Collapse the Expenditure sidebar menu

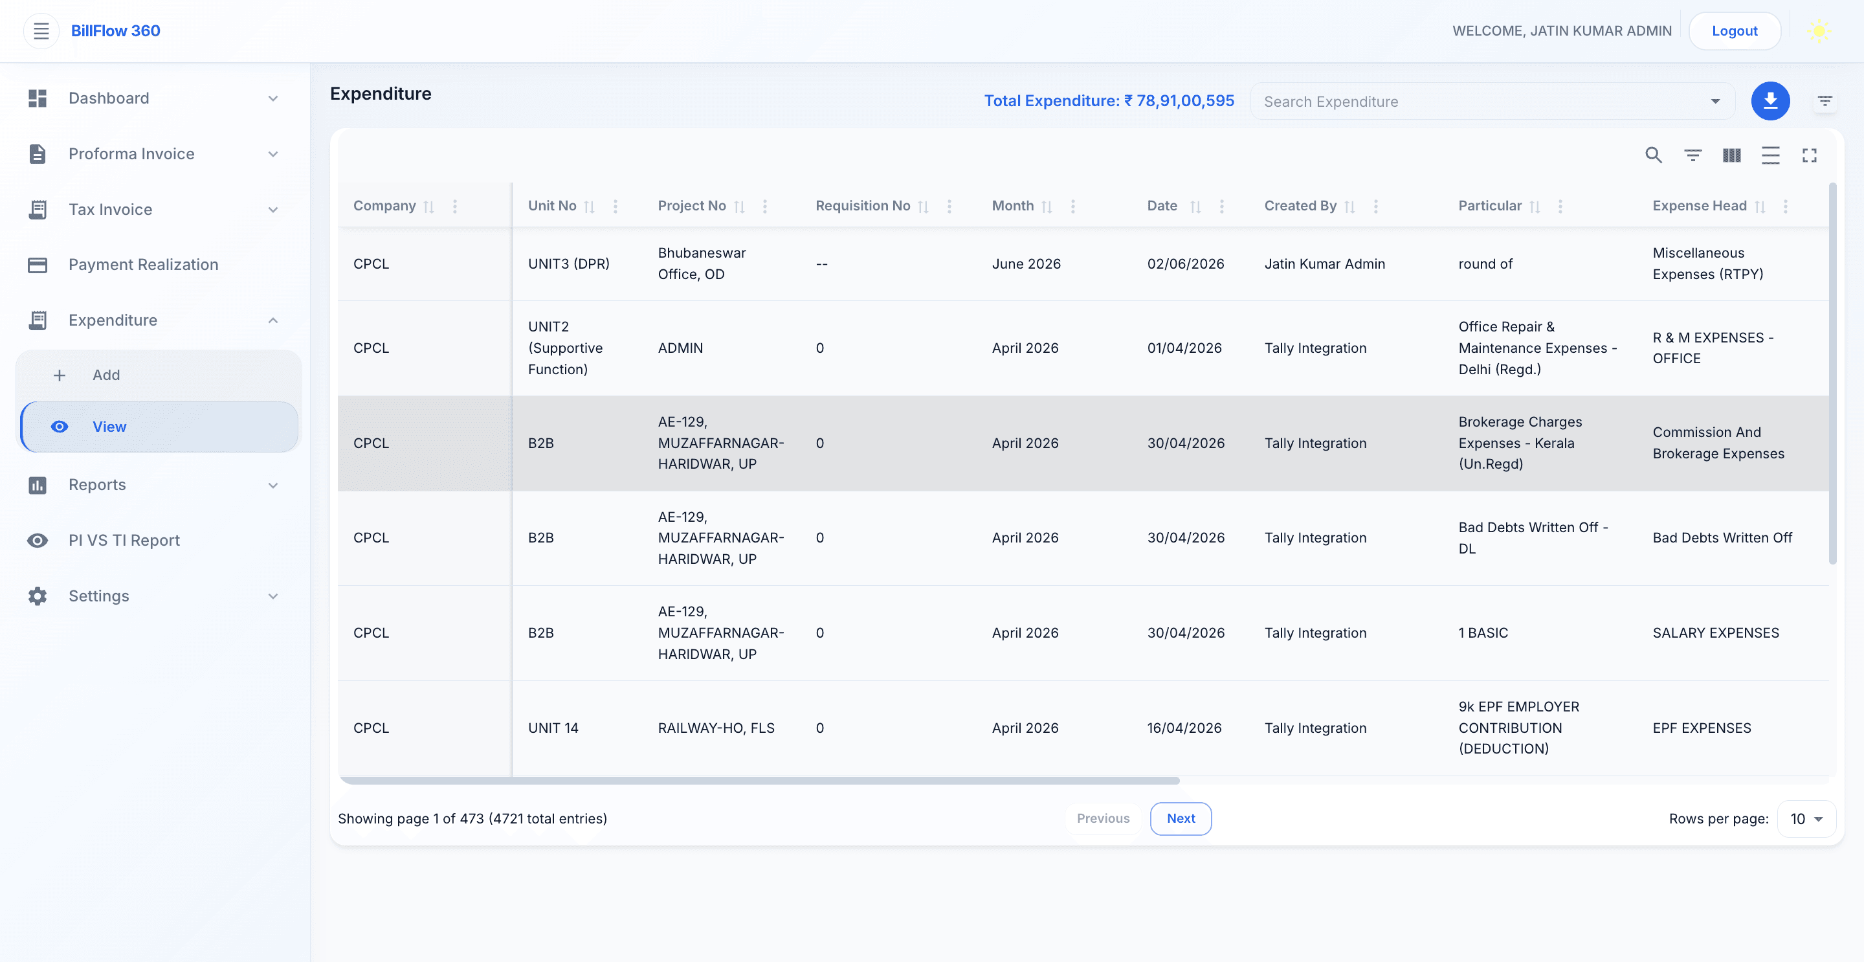pos(155,320)
